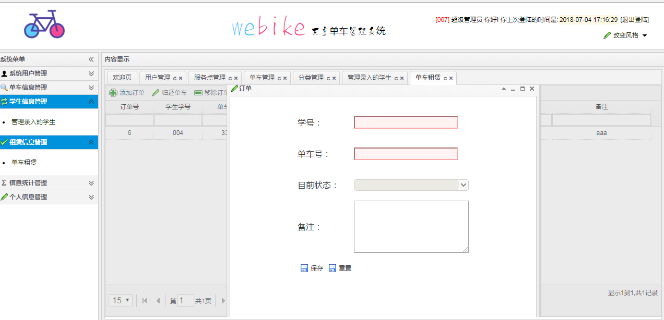Click the 学生学号 column header
Image resolution: width=664 pixels, height=320 pixels.
[x=178, y=107]
